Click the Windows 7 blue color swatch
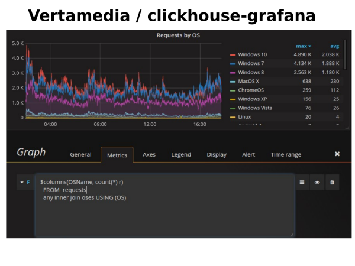The height and width of the screenshot is (266, 355). click(233, 64)
